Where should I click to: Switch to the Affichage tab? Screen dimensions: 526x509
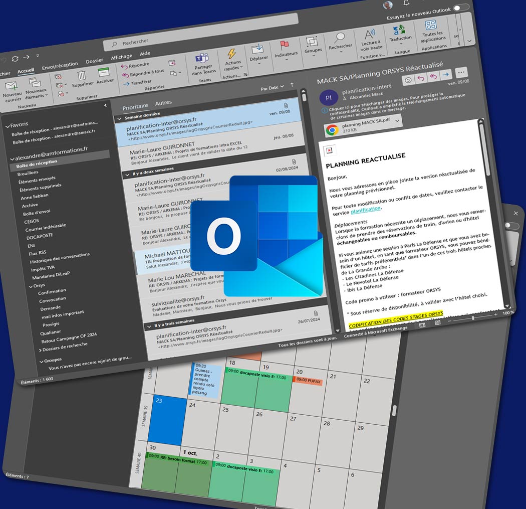click(x=121, y=57)
